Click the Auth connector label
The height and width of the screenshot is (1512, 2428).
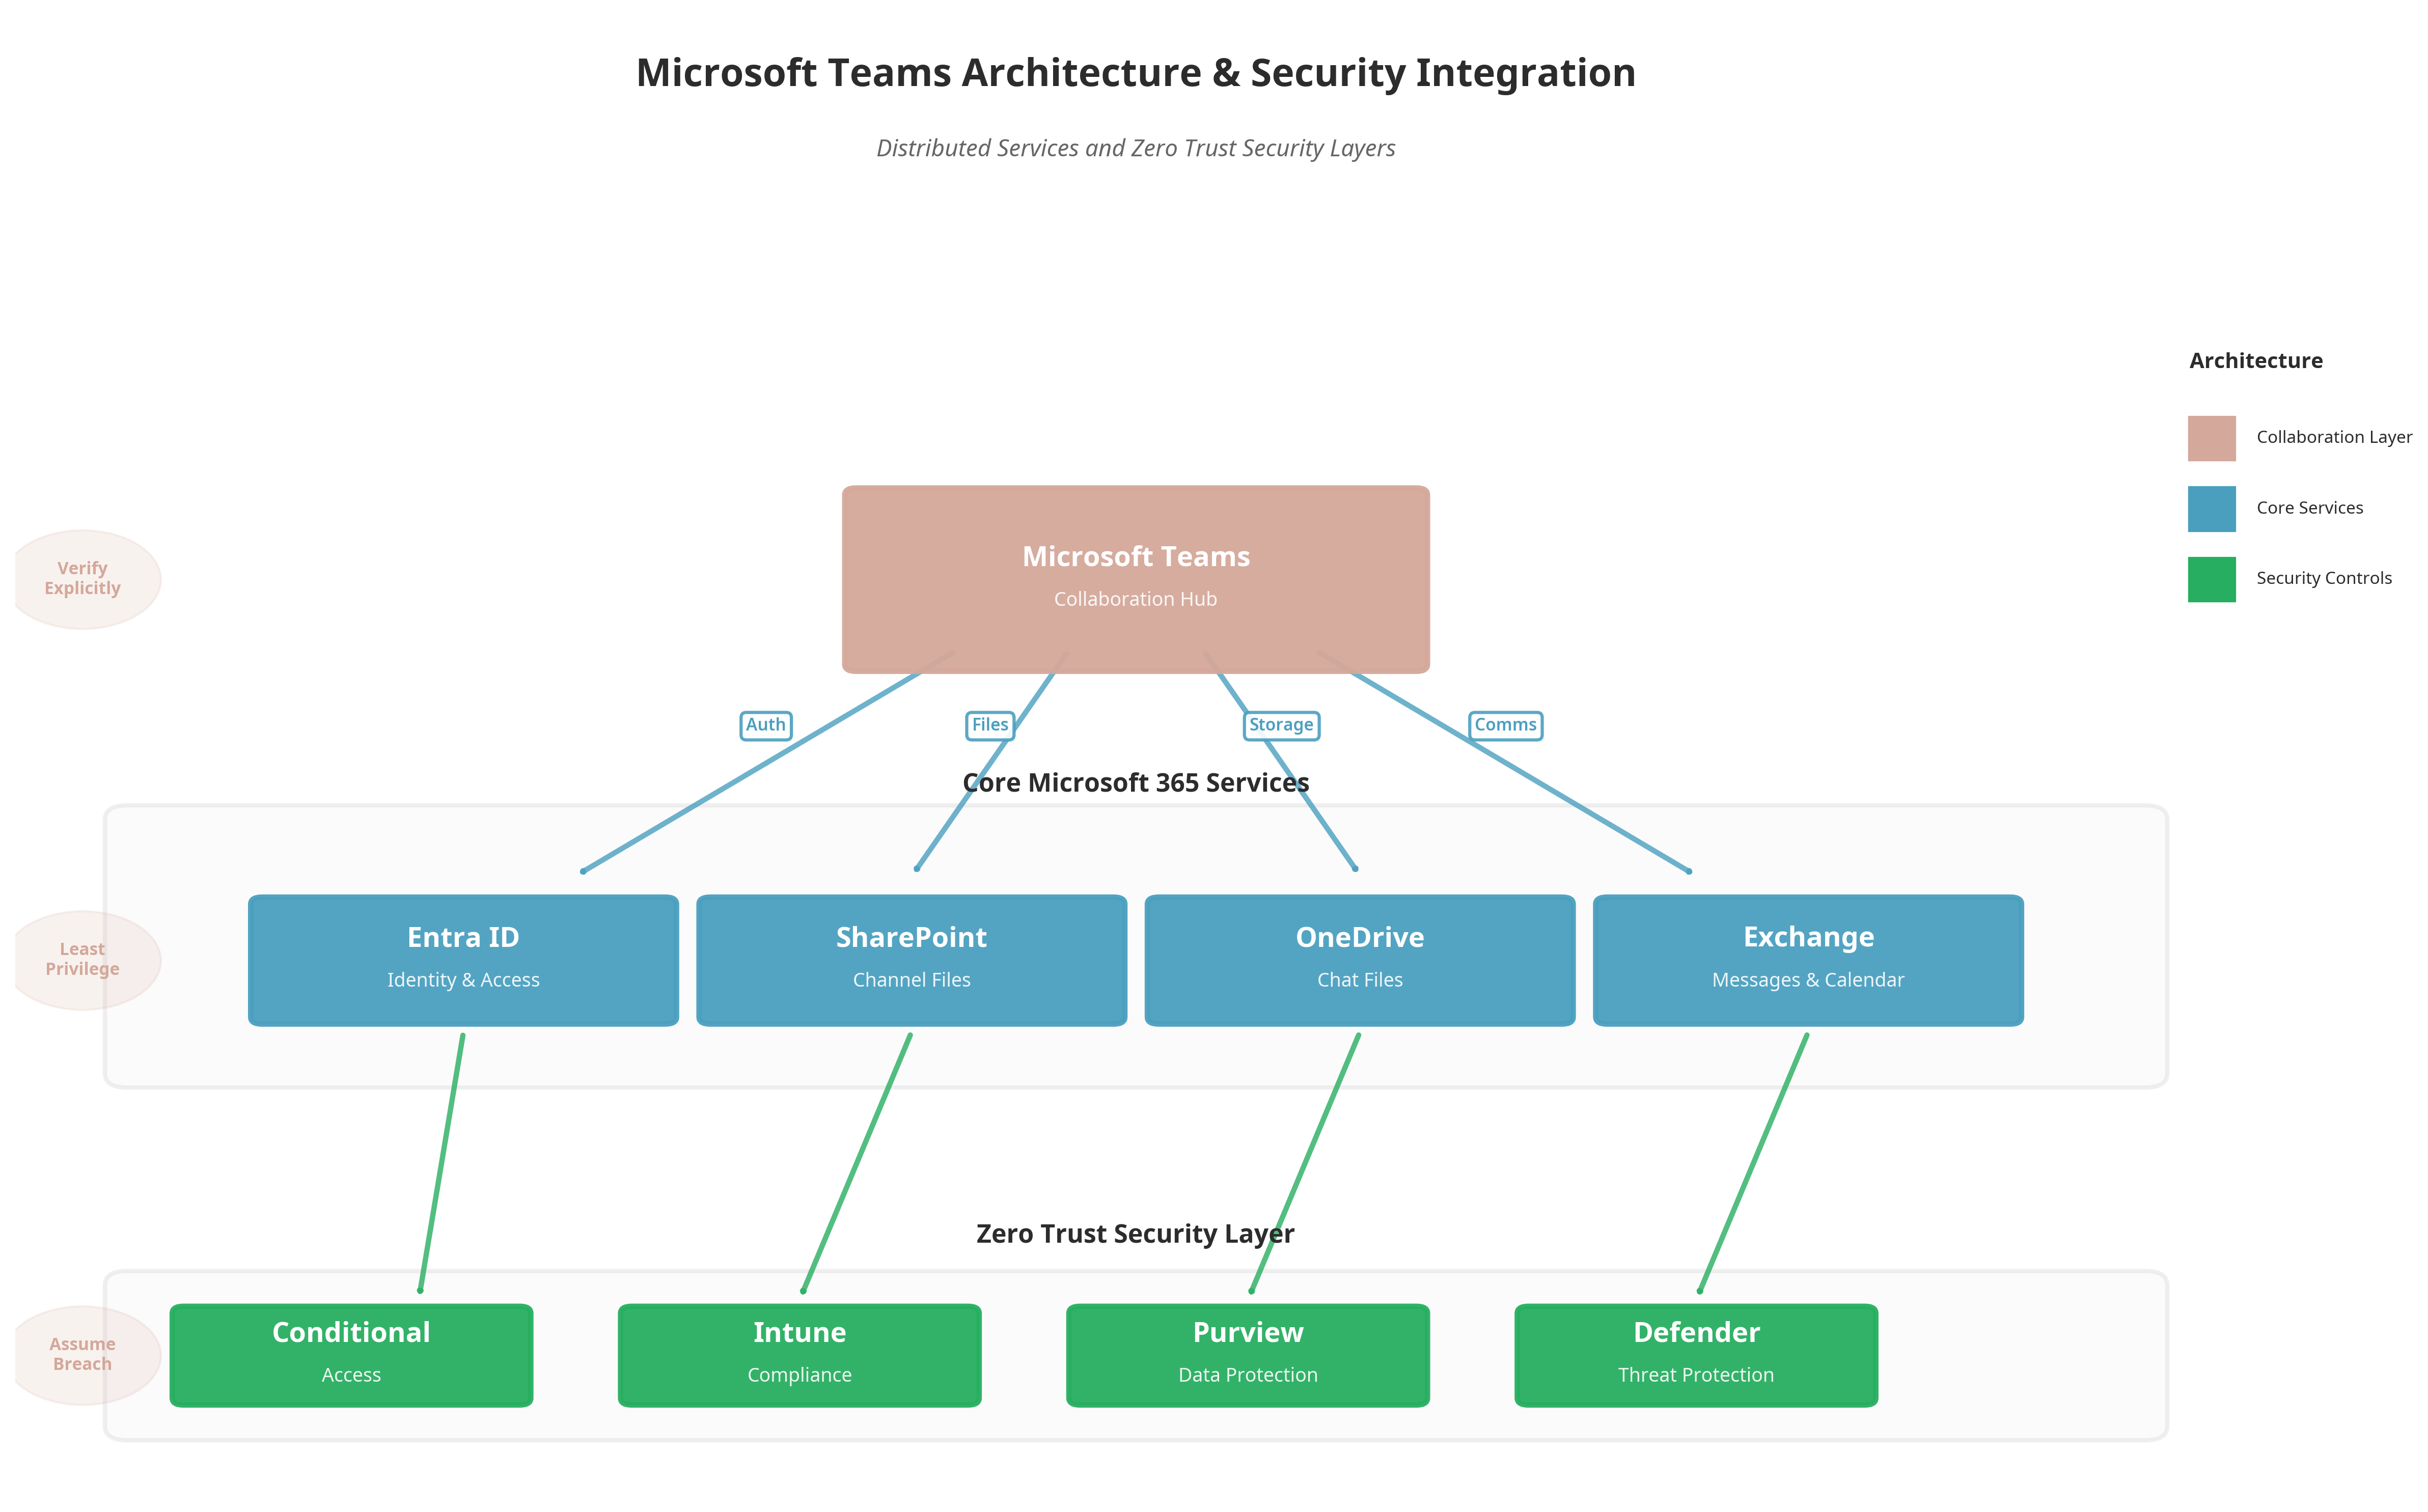point(765,725)
